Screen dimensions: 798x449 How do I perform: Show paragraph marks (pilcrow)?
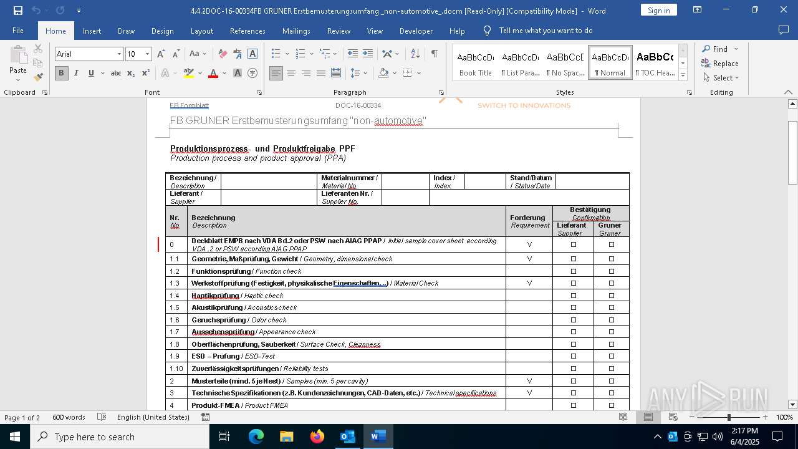[x=434, y=54]
